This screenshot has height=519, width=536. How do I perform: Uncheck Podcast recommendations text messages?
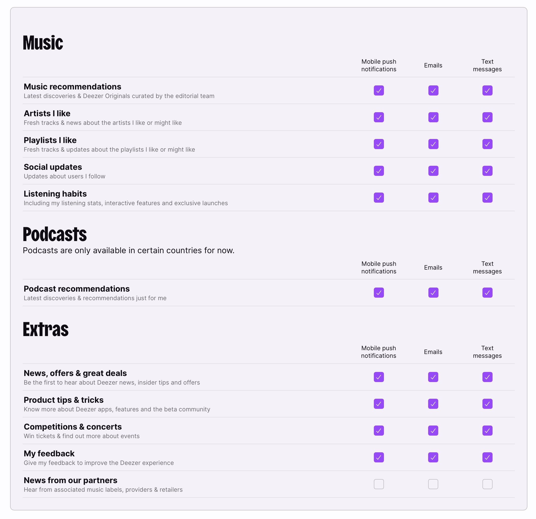click(487, 293)
